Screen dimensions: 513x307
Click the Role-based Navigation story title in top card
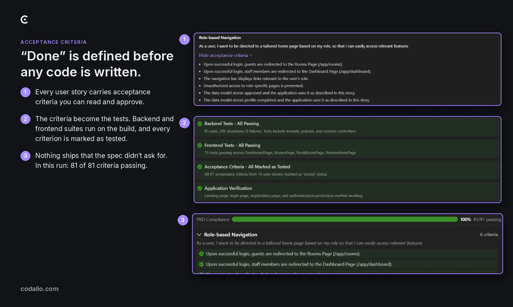click(220, 38)
